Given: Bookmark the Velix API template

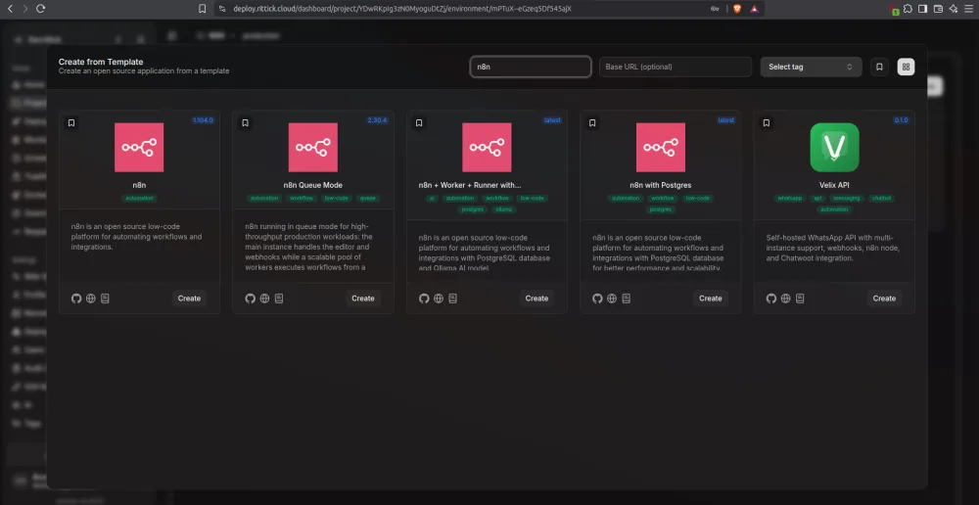Looking at the screenshot, I should [767, 123].
